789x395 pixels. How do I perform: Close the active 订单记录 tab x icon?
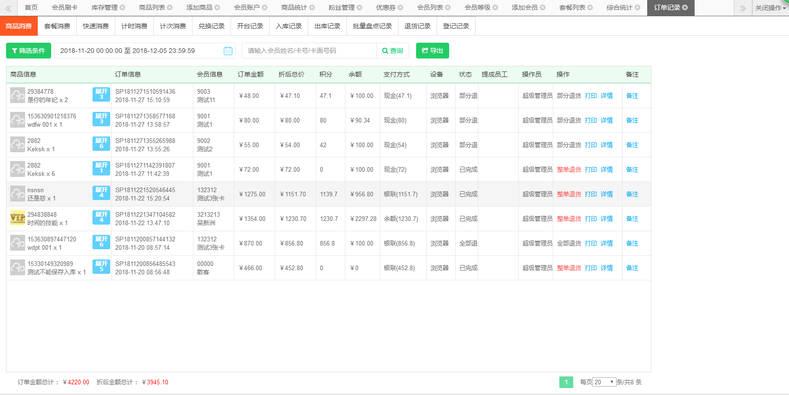[x=685, y=7]
